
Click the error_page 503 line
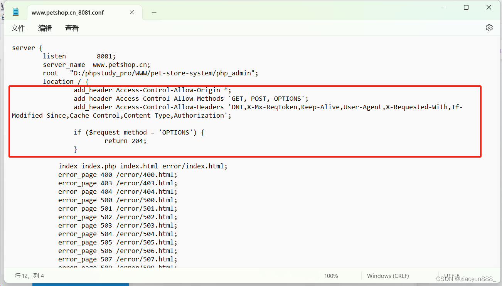coord(118,225)
